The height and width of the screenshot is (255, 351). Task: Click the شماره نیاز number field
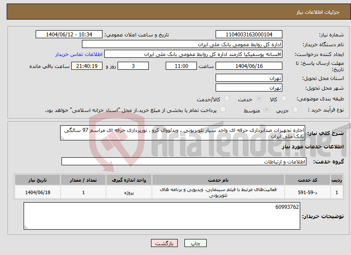point(249,34)
